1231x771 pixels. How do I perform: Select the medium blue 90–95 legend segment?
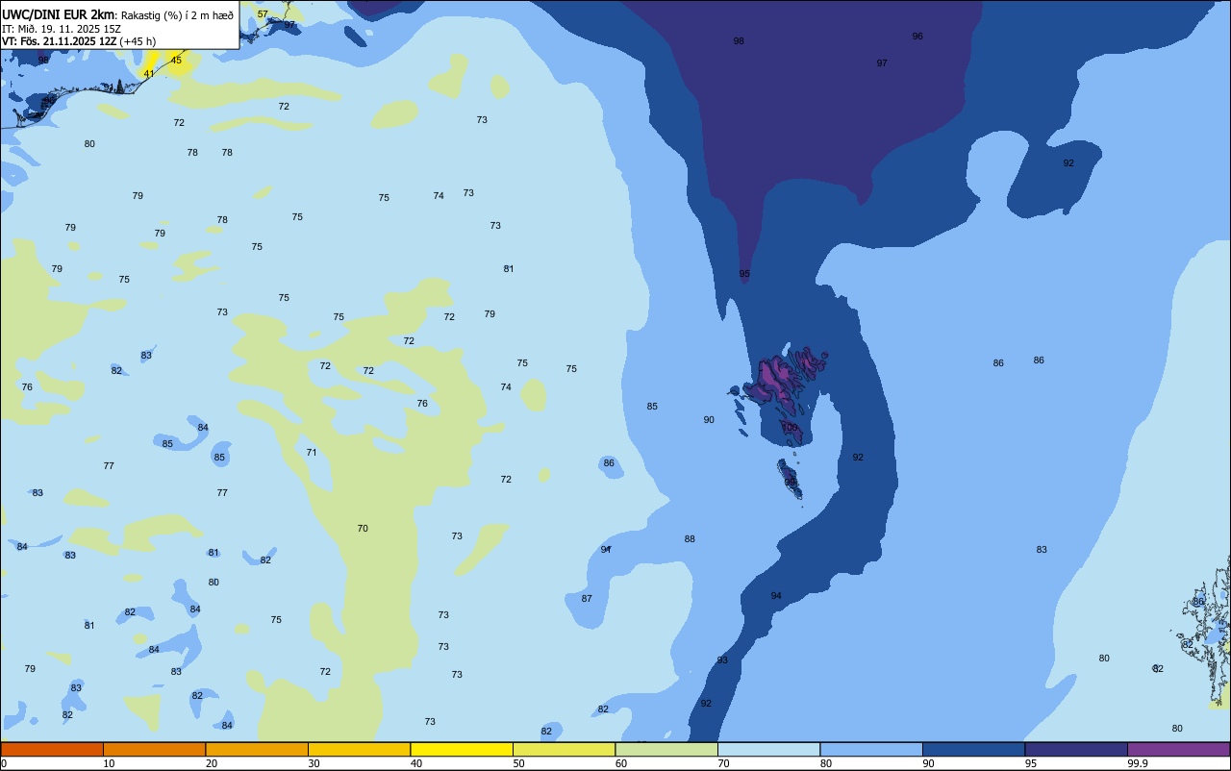click(973, 749)
